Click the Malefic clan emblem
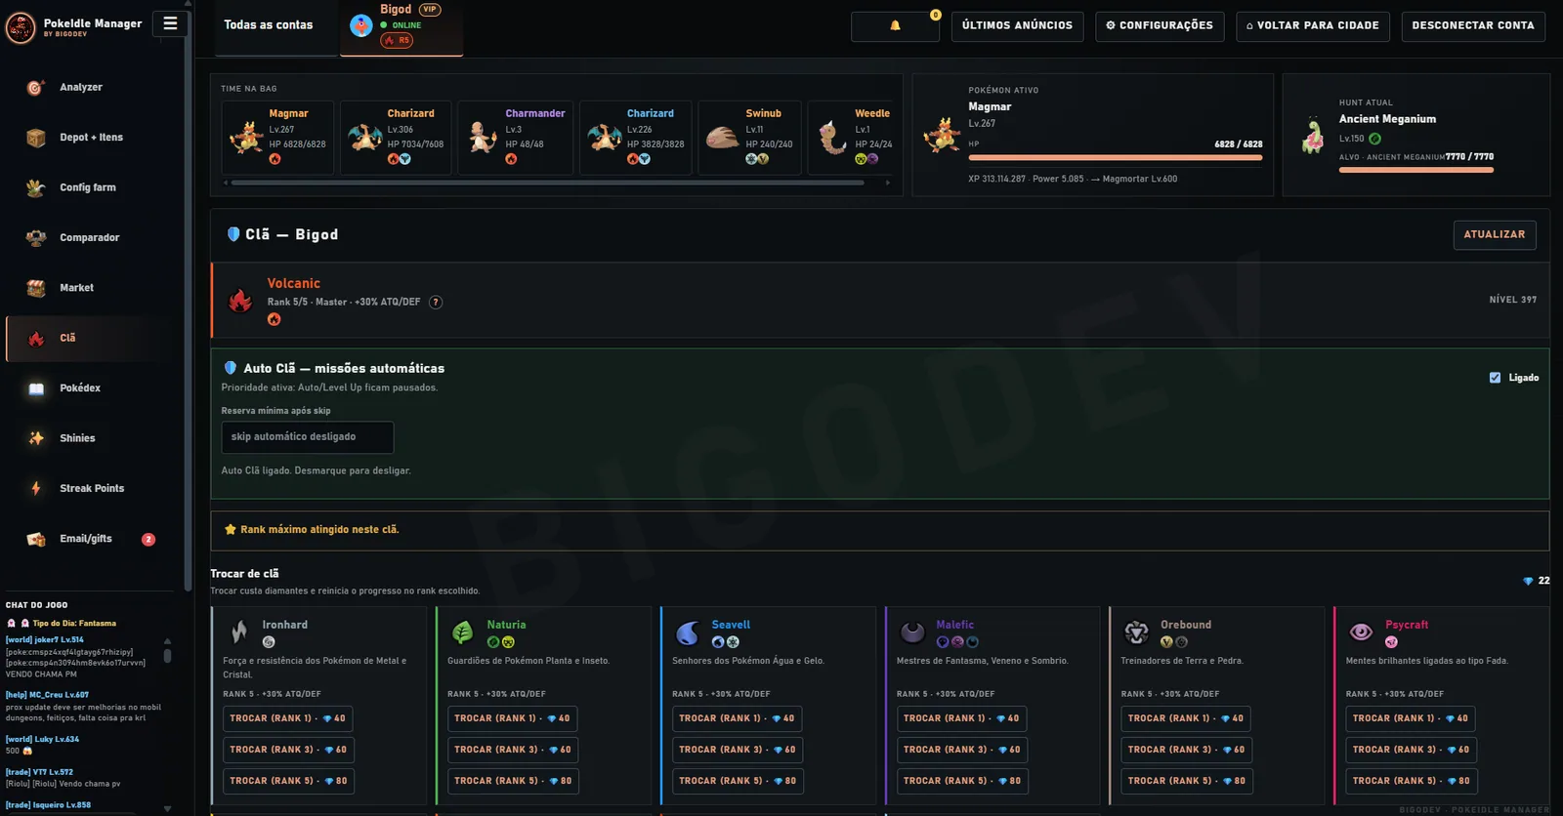 [x=912, y=632]
